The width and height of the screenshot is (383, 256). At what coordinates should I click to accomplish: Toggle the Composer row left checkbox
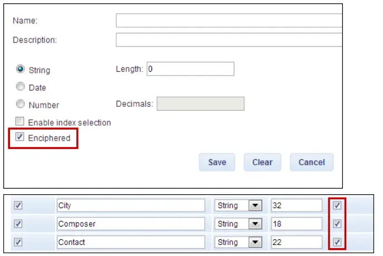pos(18,224)
